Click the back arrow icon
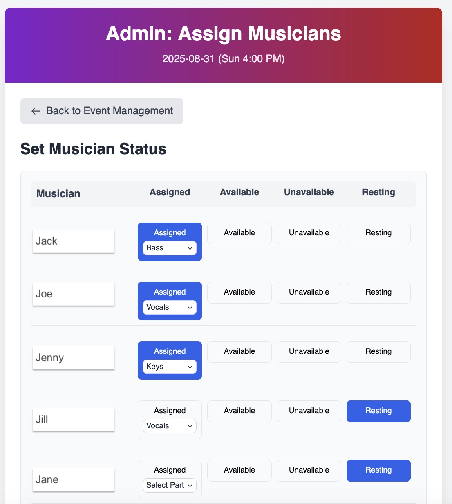 pyautogui.click(x=36, y=111)
